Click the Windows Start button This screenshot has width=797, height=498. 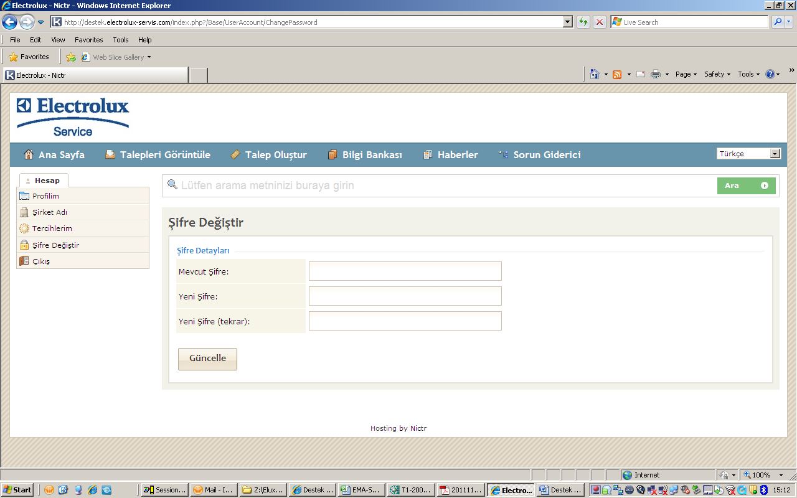[x=17, y=490]
